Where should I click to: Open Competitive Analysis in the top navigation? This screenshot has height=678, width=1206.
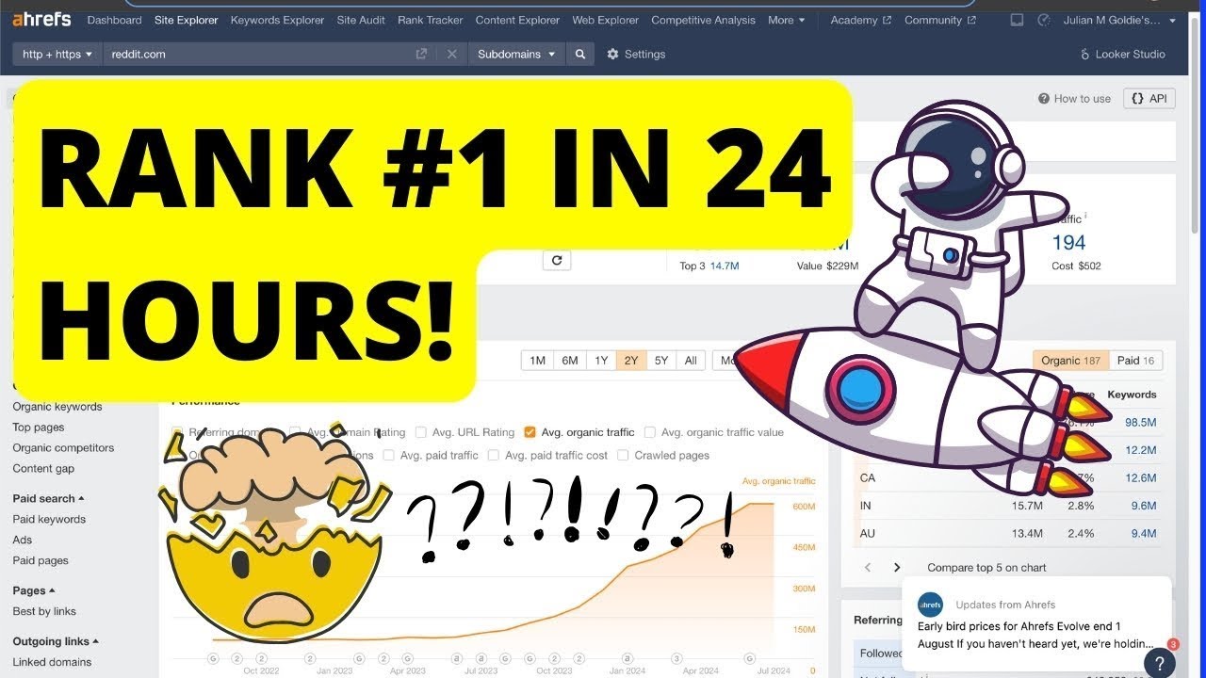[x=703, y=20]
